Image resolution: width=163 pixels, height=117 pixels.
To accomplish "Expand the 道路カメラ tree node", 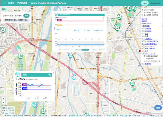I will pyautogui.click(x=142, y=39).
